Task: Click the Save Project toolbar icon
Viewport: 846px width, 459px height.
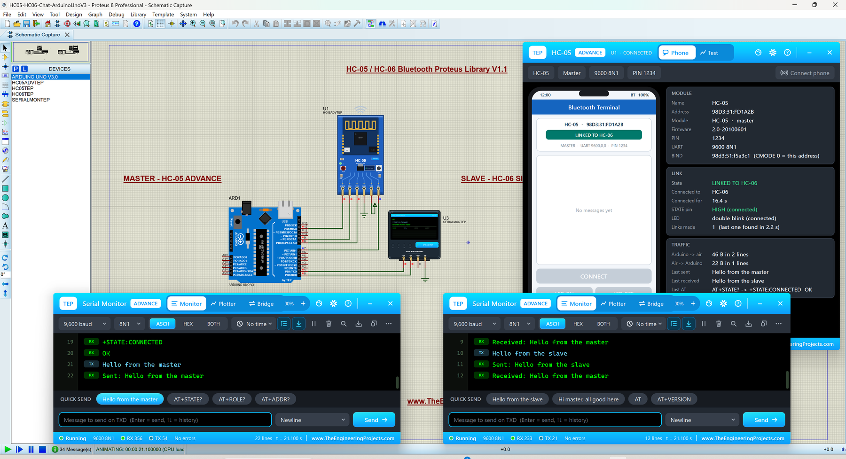Action: click(x=26, y=23)
